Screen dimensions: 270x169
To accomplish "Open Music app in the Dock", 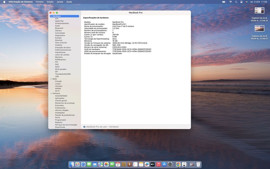I will coord(158,164).
